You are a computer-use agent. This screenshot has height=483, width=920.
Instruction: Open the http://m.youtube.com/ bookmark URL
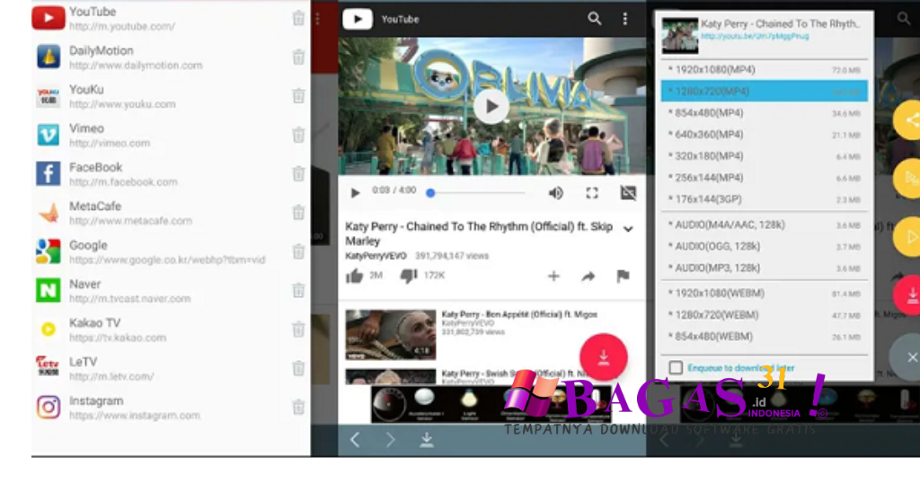click(x=122, y=26)
